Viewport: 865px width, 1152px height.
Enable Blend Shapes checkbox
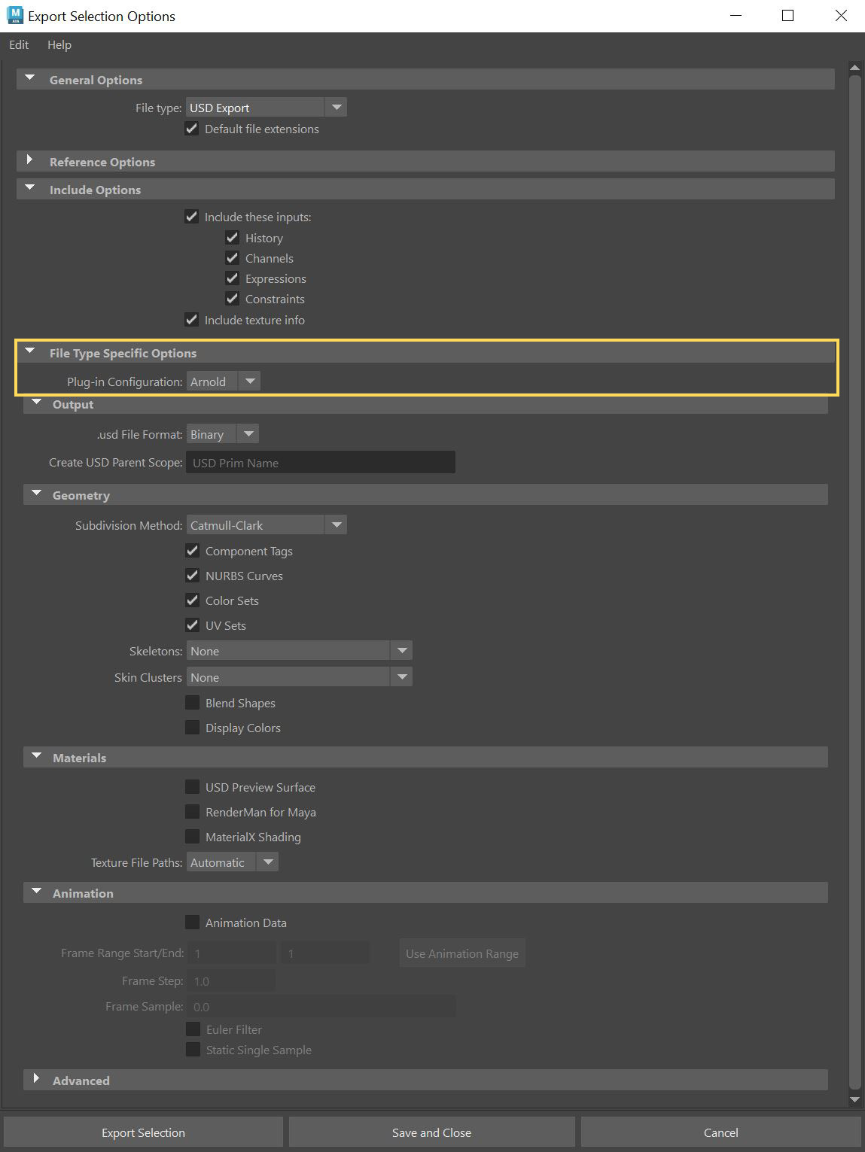pos(192,703)
